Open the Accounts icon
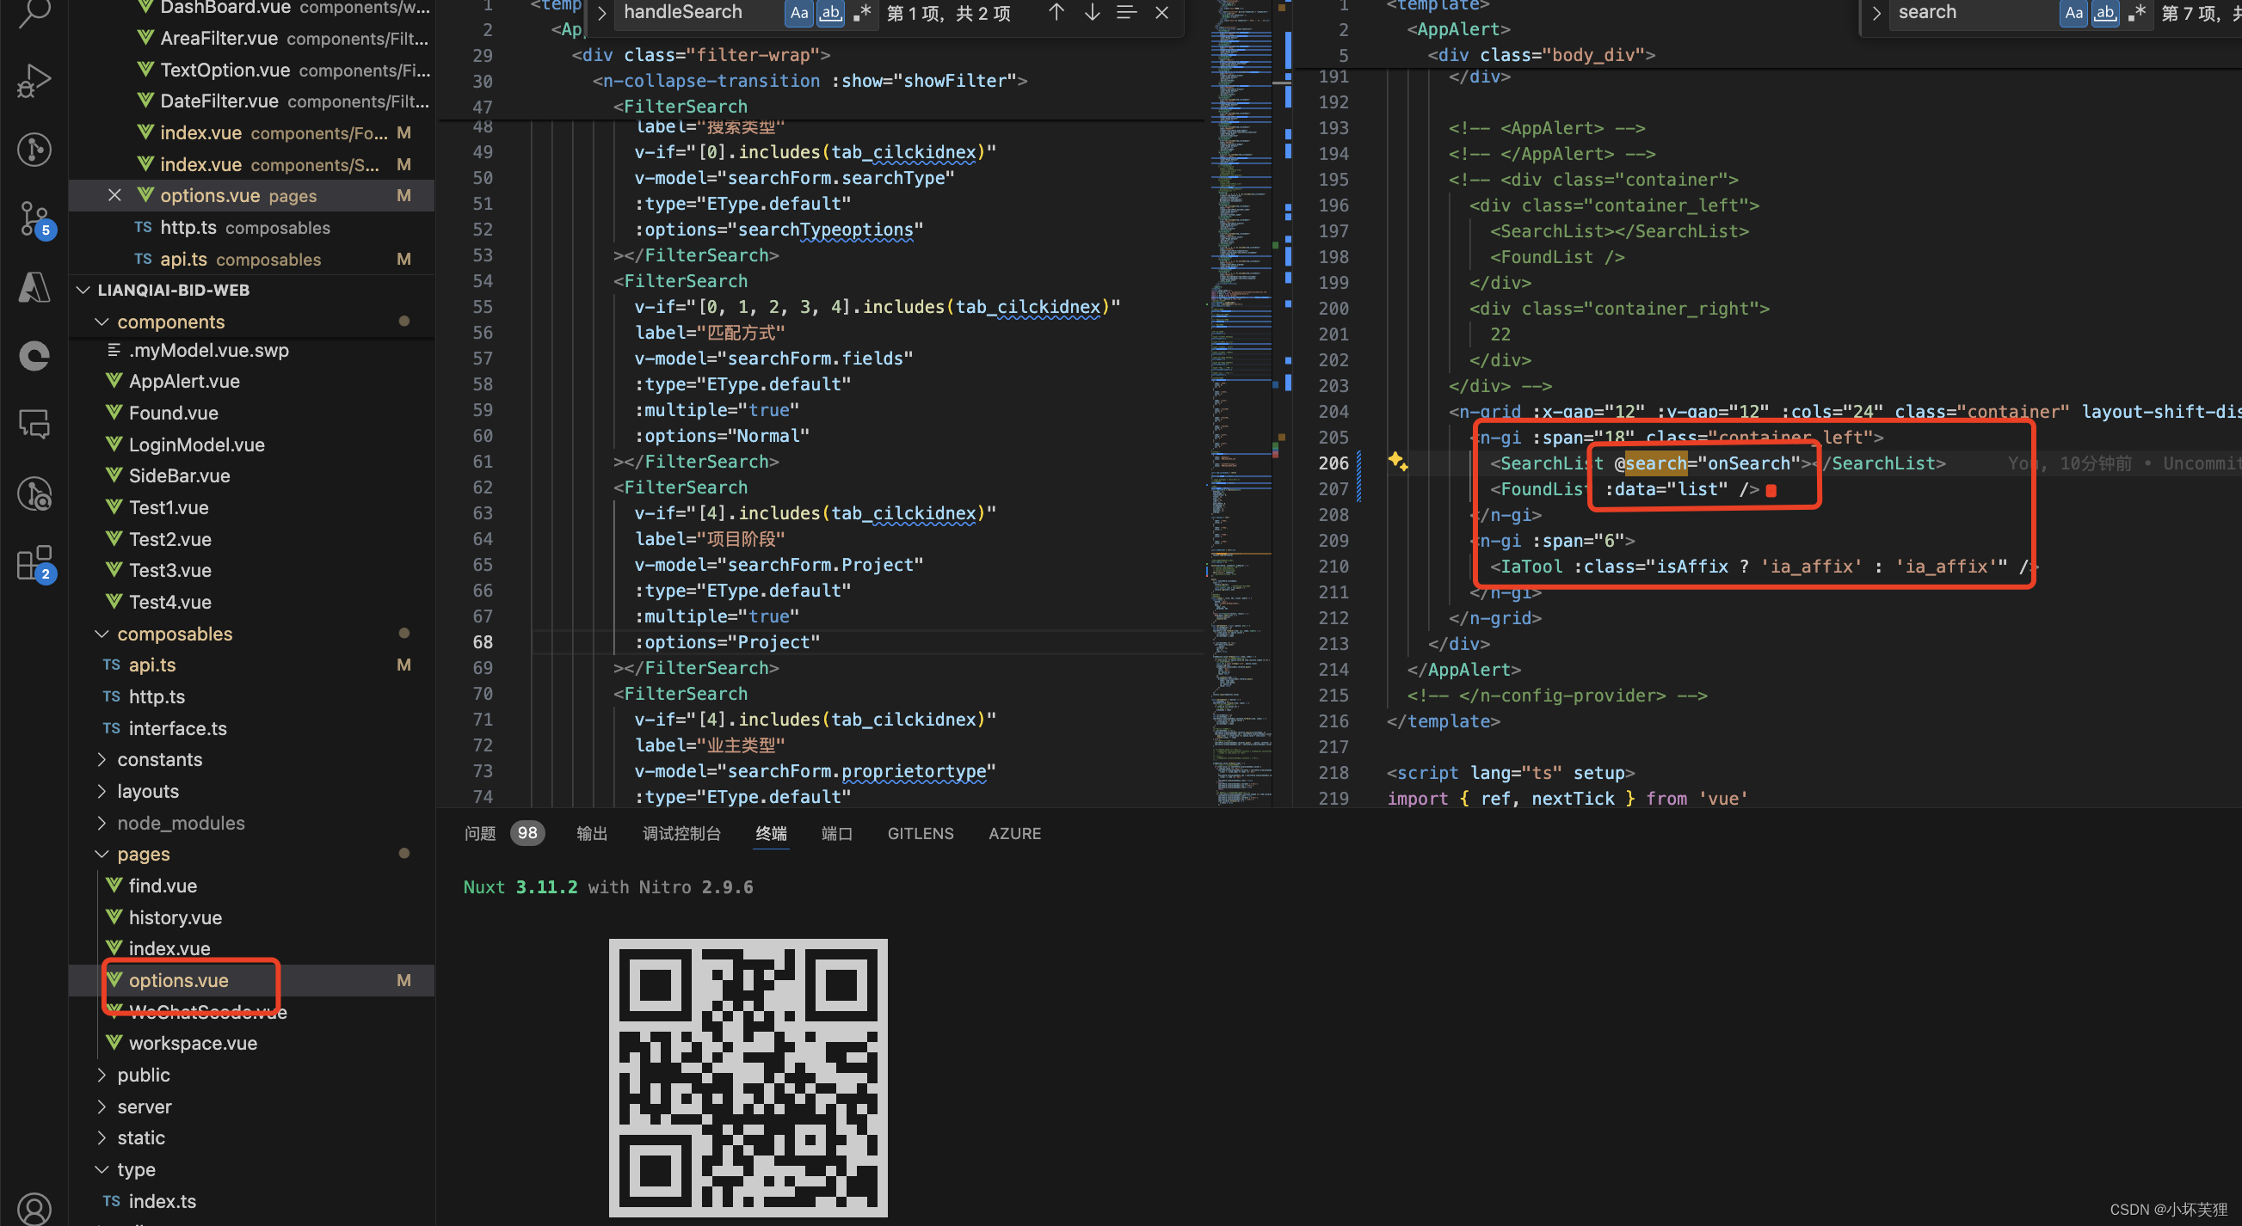The width and height of the screenshot is (2242, 1226). 34,1209
